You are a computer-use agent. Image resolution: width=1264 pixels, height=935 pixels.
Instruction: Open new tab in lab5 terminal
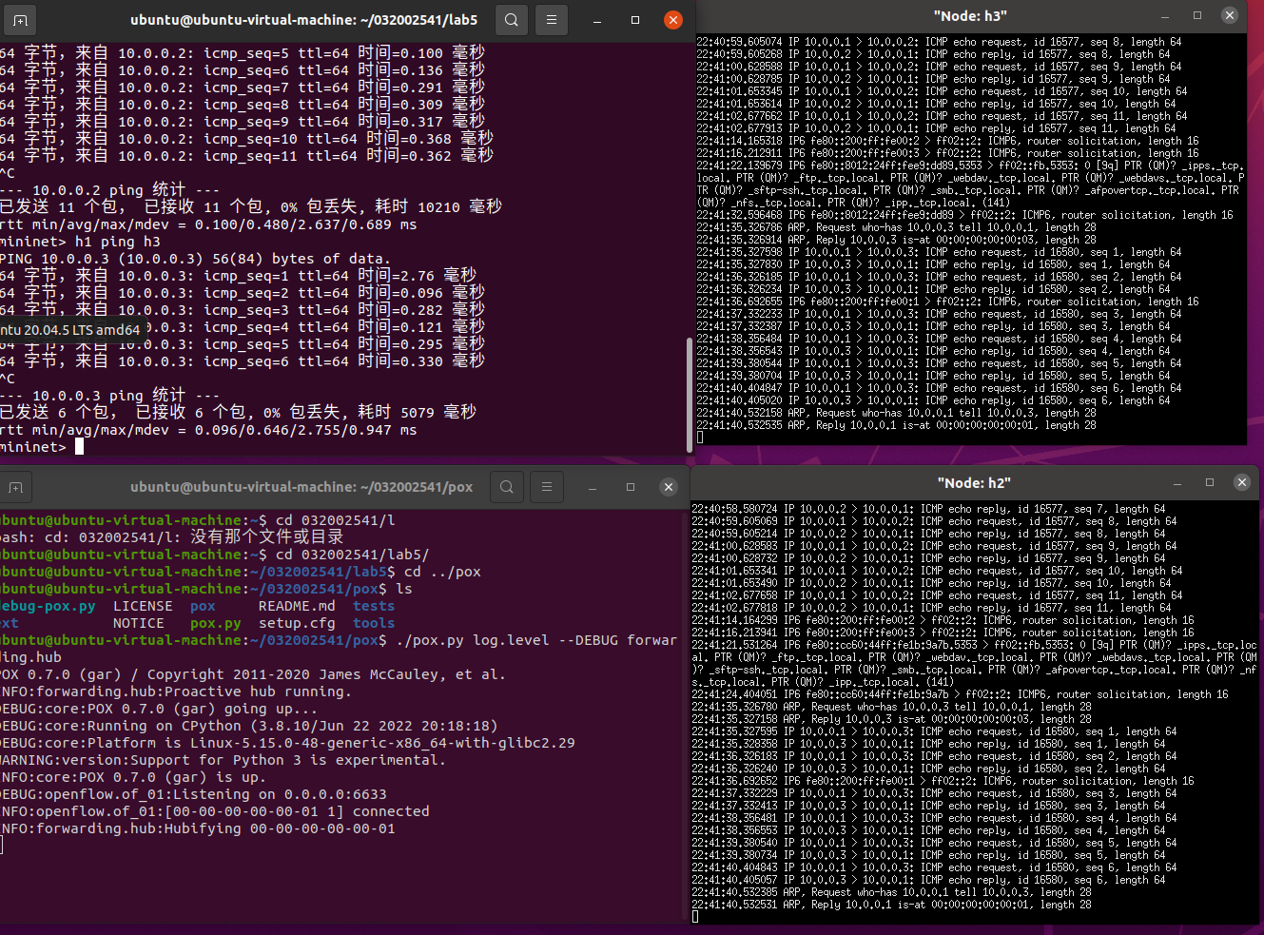tap(19, 20)
